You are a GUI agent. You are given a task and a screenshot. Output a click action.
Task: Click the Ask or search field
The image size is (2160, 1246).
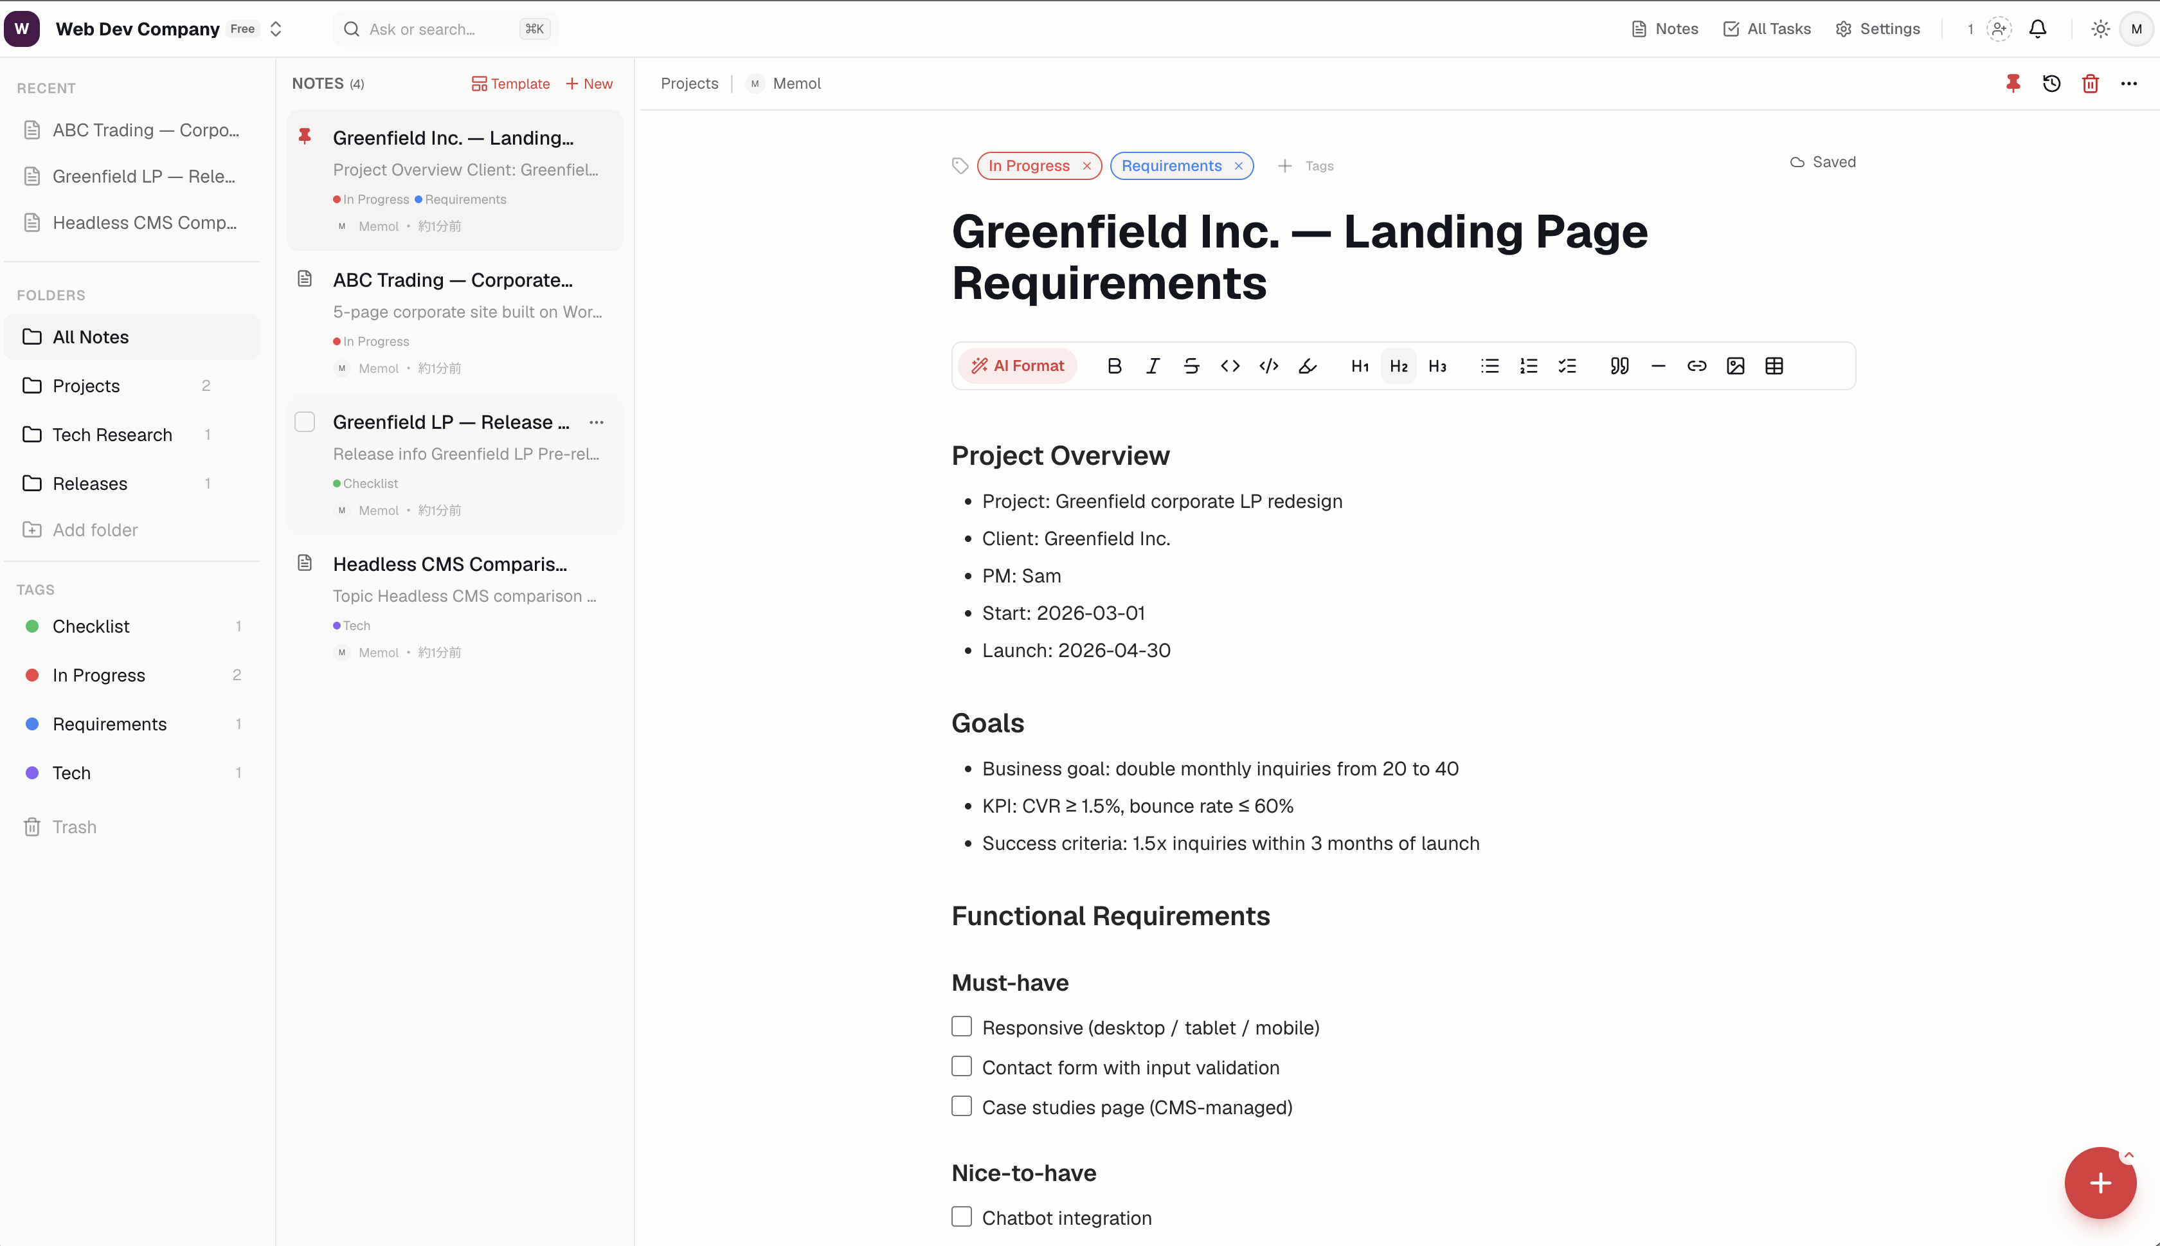click(x=445, y=29)
